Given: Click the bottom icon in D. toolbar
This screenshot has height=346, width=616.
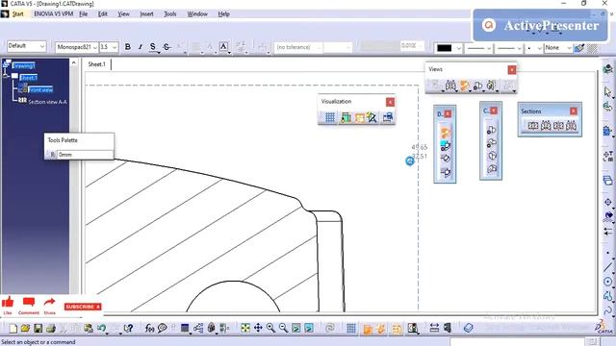Looking at the screenshot, I should coord(445,172).
